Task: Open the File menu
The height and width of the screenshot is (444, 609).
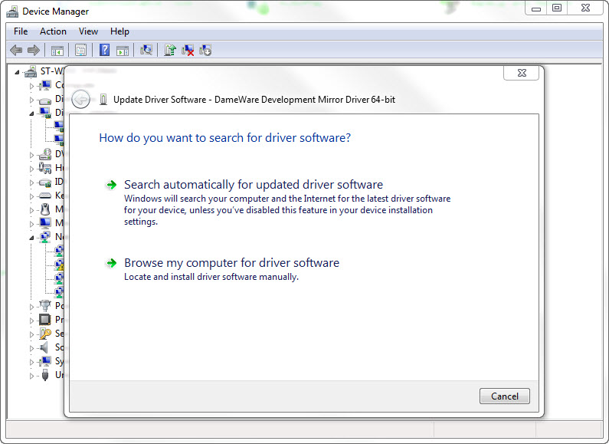Action: [x=21, y=31]
